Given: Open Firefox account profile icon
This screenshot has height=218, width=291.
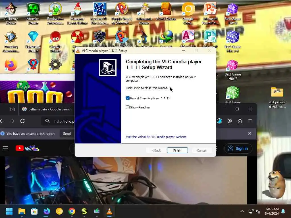Looking at the screenshot, I should [230, 121].
